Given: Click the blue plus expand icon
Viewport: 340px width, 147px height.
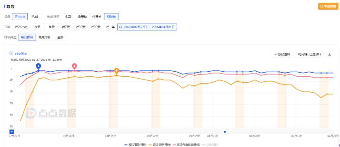Looking at the screenshot, I should pyautogui.click(x=12, y=132).
